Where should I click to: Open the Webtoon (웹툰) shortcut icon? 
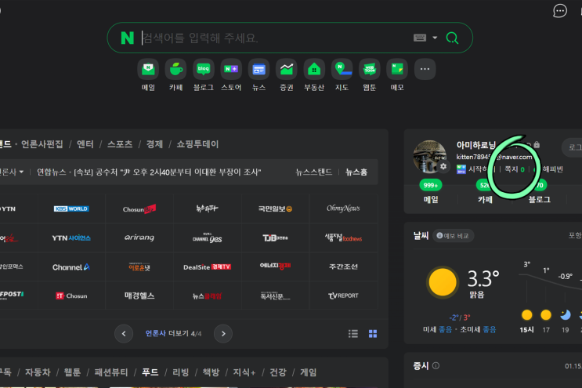pyautogui.click(x=369, y=69)
